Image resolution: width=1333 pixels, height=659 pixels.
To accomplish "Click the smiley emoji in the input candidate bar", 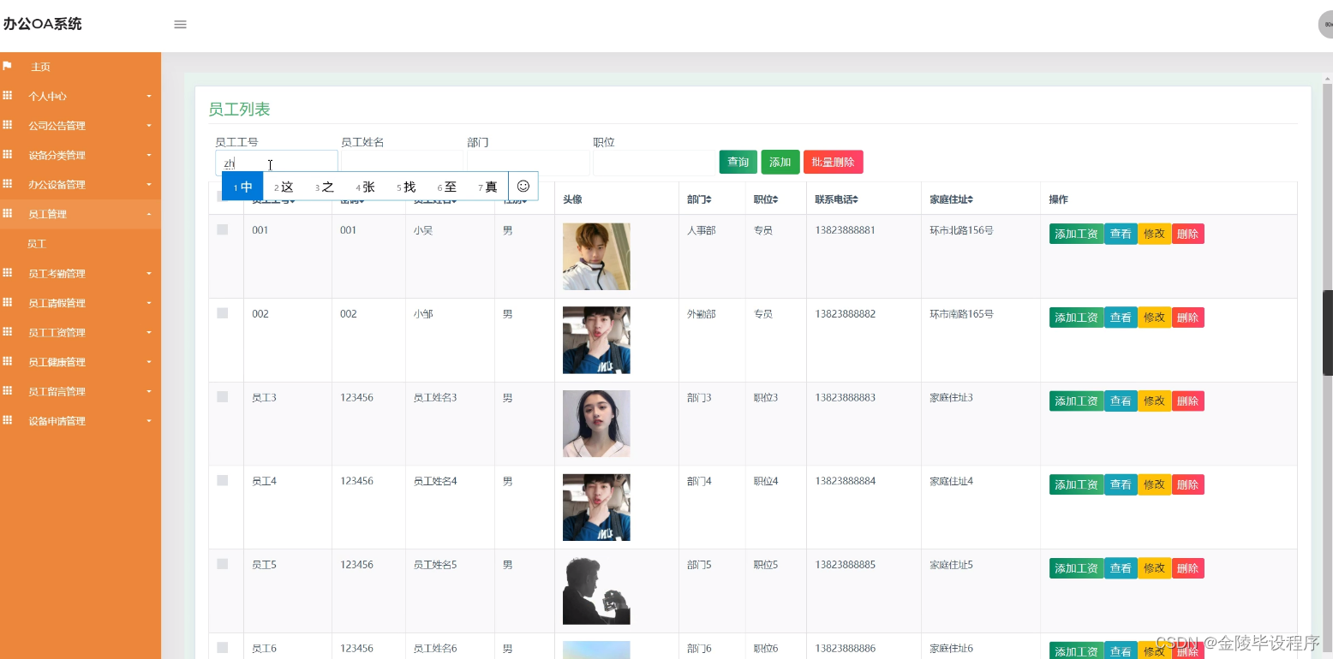I will [523, 186].
